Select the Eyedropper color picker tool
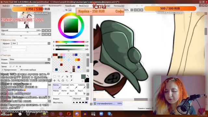The width and height of the screenshot is (208, 117). [71, 81]
